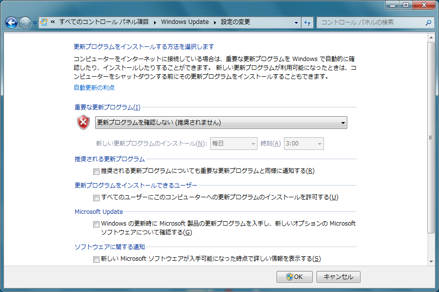This screenshot has height=292, width=439.
Task: Click the キャンセル button
Action: click(339, 277)
